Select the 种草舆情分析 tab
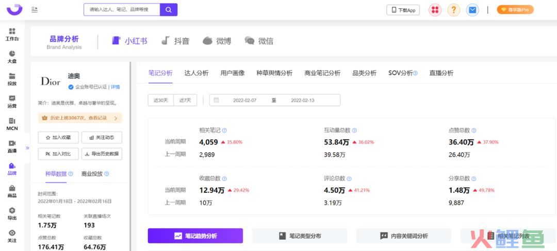This screenshot has width=557, height=251. [x=274, y=73]
